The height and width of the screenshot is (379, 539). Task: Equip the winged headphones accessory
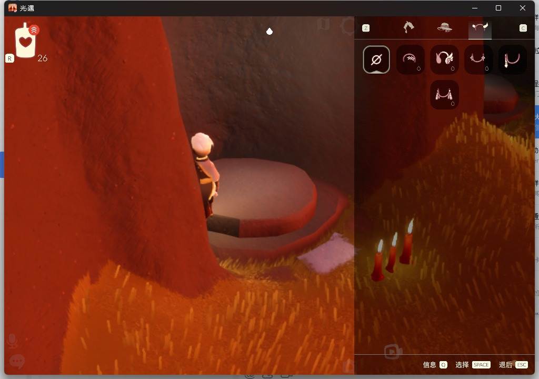point(444,59)
